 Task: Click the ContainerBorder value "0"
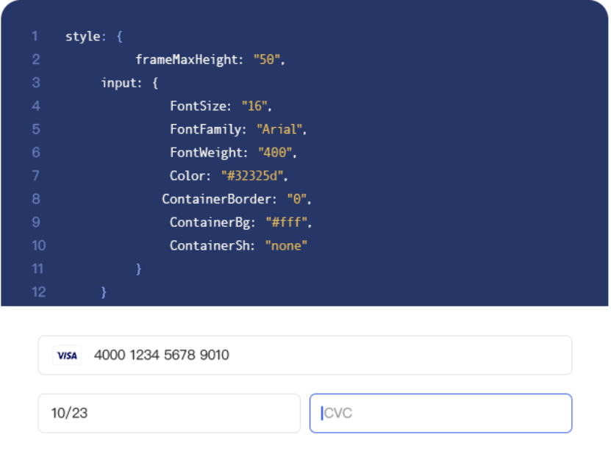tap(299, 199)
